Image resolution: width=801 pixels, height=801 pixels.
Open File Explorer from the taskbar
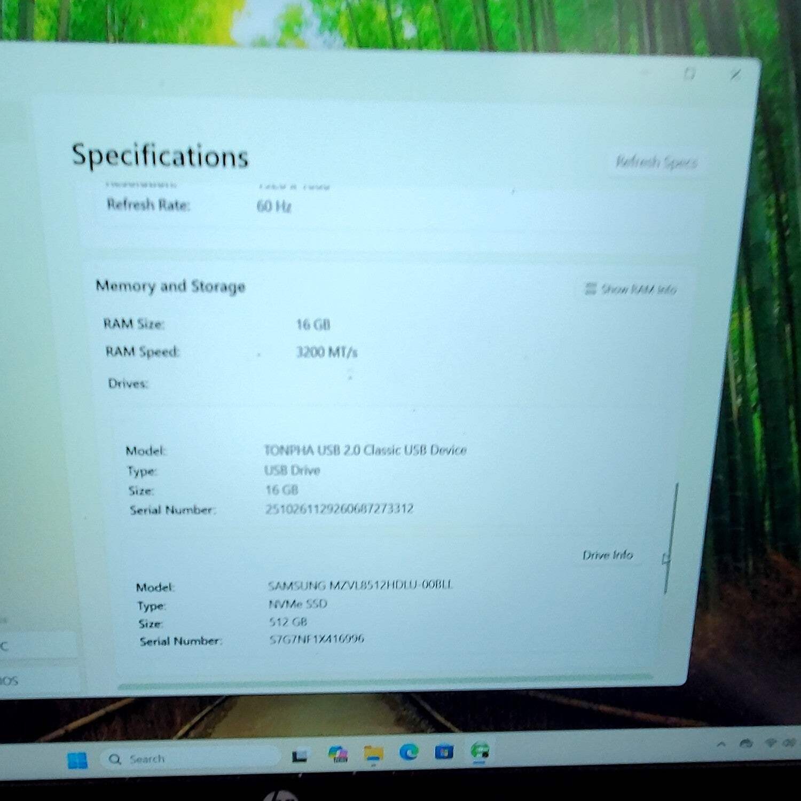[373, 753]
